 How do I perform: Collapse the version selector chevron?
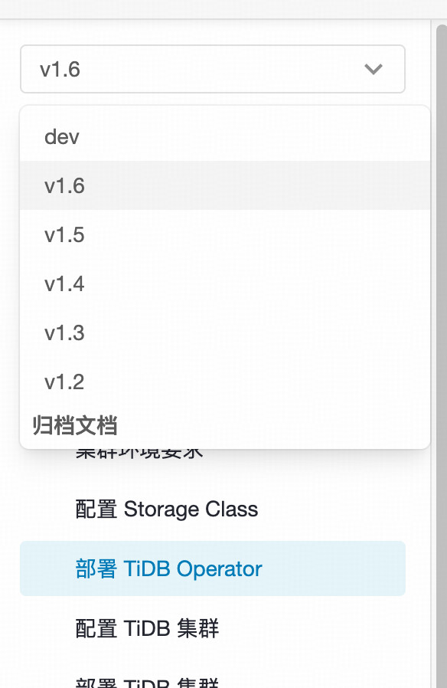coord(374,69)
